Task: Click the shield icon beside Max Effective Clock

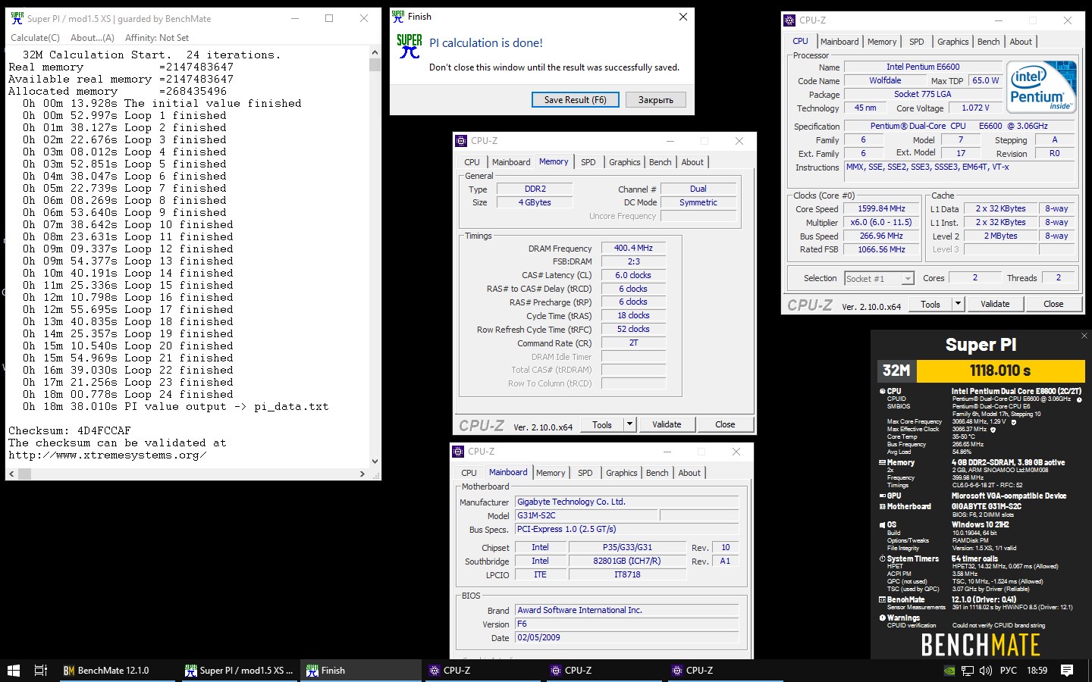Action: tap(993, 430)
